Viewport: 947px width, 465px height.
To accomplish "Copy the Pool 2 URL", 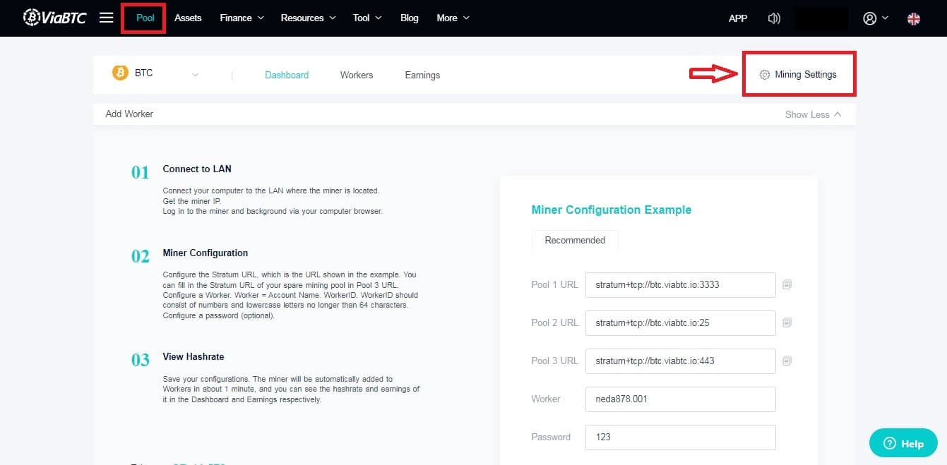I will [x=787, y=323].
